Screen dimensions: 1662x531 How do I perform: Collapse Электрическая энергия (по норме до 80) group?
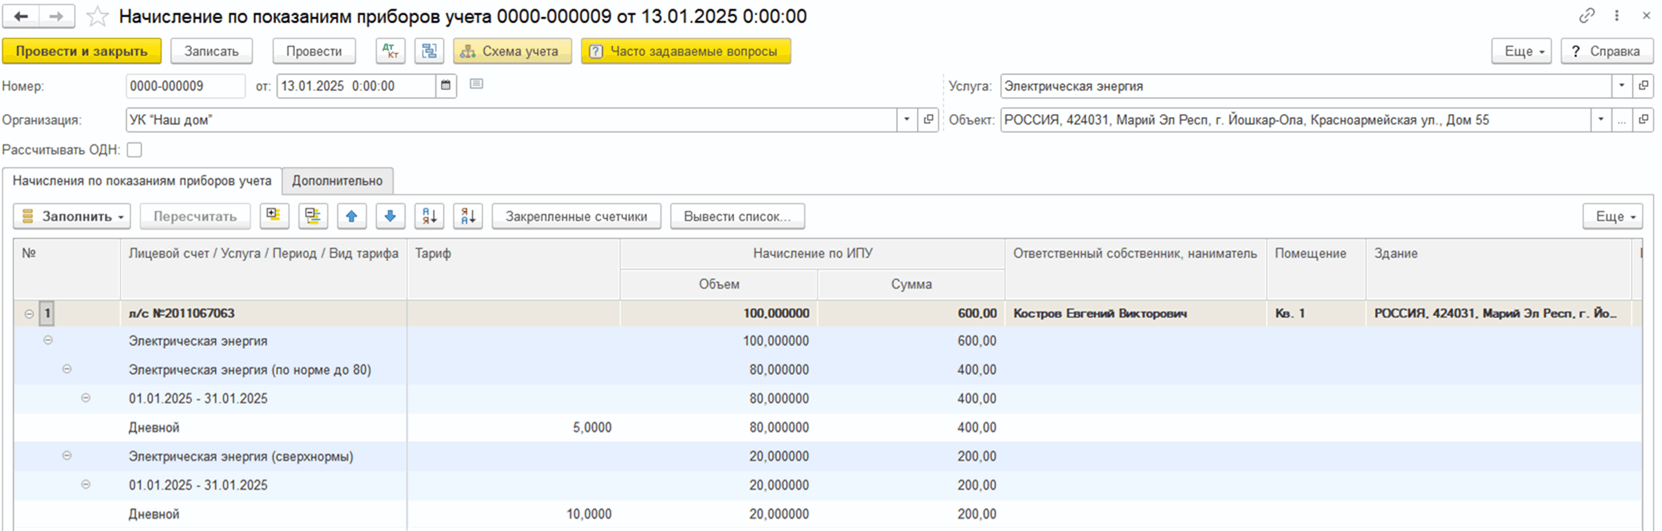[67, 369]
